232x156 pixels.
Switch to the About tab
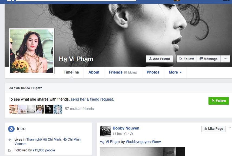[94, 72]
